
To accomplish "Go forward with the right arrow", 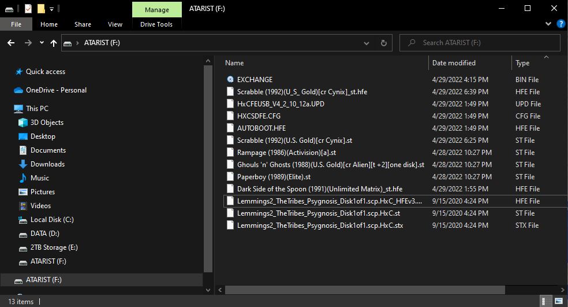I will pos(28,43).
